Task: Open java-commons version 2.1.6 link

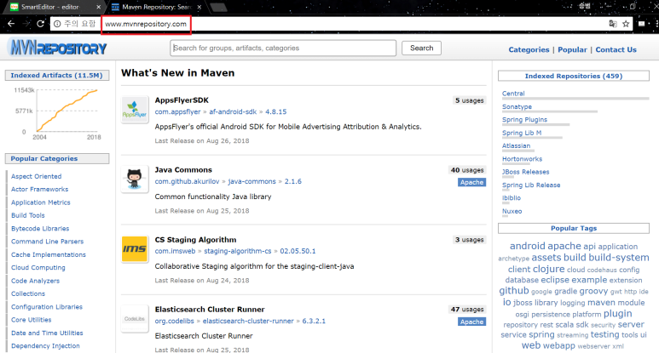Action: point(293,181)
